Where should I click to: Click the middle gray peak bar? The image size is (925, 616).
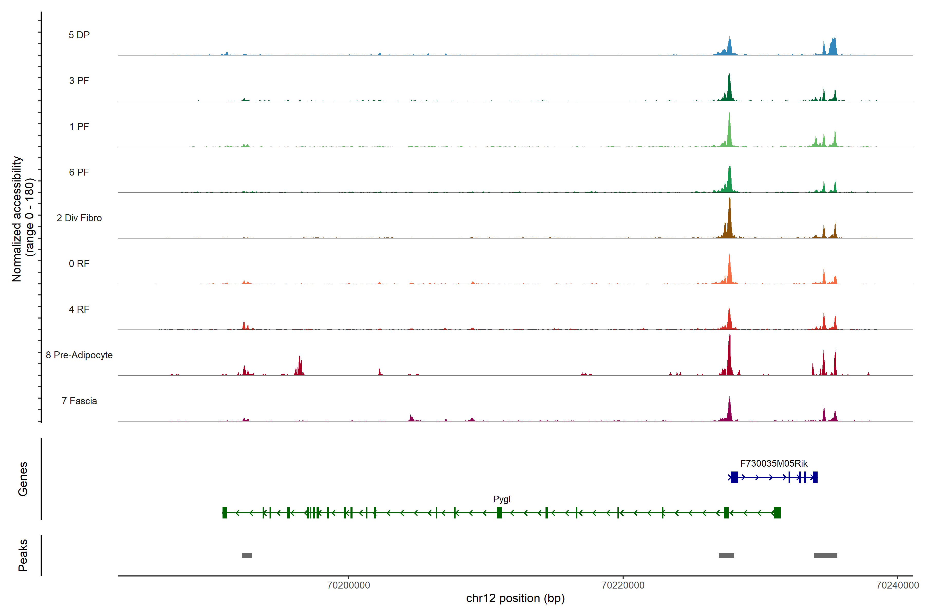(x=726, y=555)
